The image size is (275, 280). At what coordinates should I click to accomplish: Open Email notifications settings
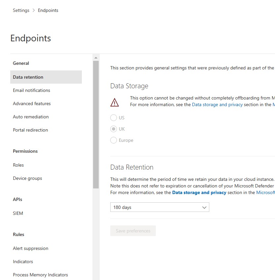(x=31, y=90)
